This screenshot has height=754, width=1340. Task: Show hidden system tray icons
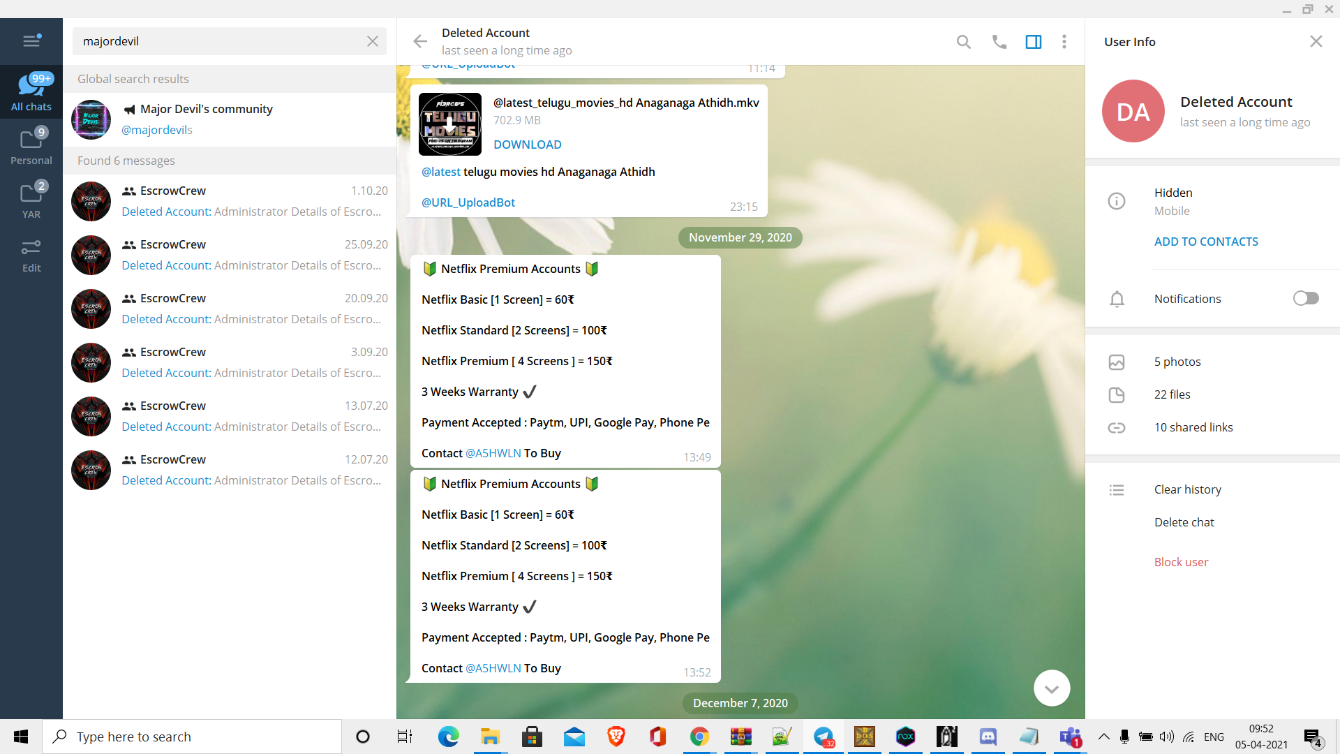pos(1104,737)
